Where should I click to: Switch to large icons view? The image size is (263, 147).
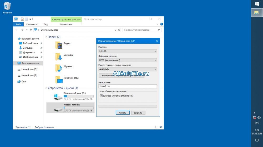[160, 127]
